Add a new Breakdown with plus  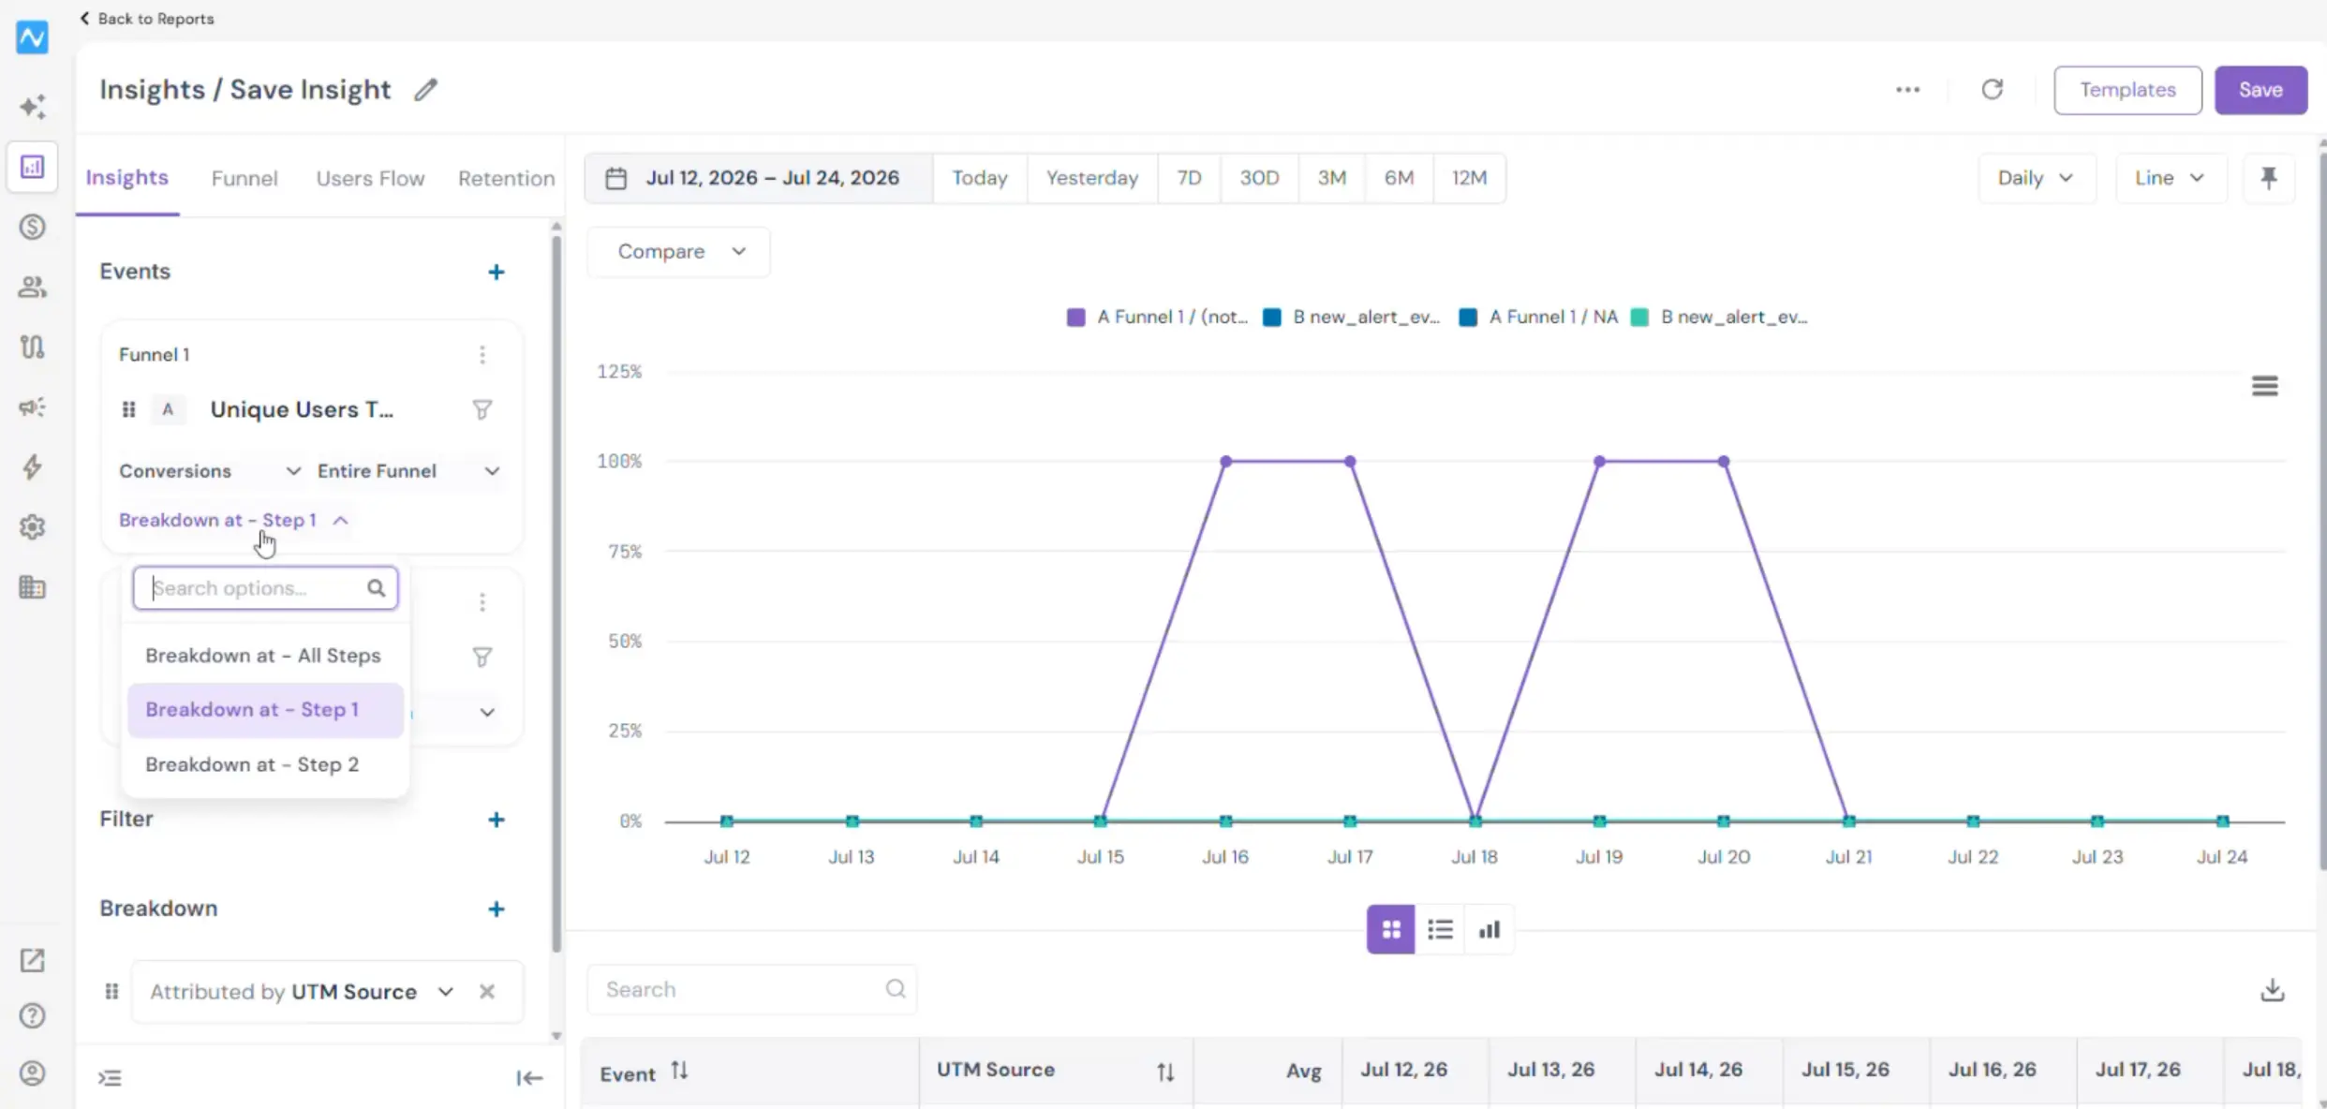(497, 909)
